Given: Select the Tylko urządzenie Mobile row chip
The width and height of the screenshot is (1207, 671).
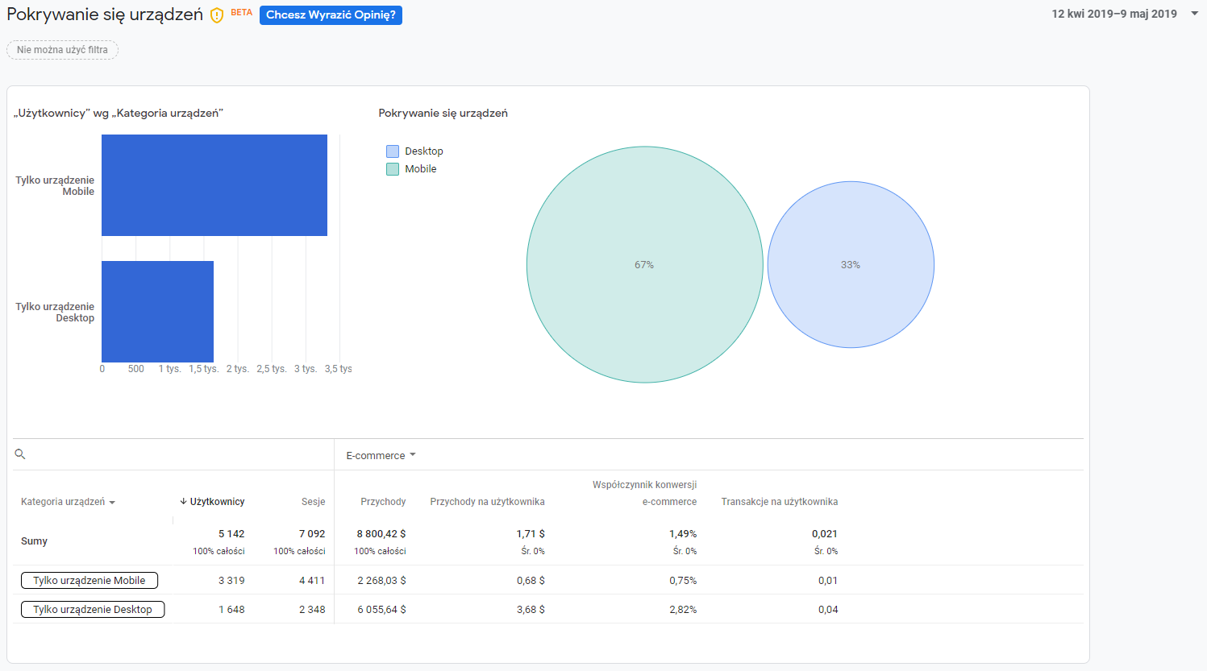Looking at the screenshot, I should pyautogui.click(x=89, y=580).
